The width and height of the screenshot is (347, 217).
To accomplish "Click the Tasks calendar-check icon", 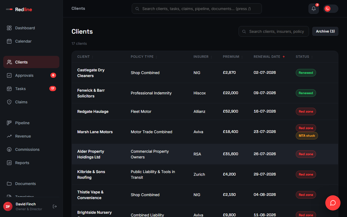I will (x=9, y=89).
